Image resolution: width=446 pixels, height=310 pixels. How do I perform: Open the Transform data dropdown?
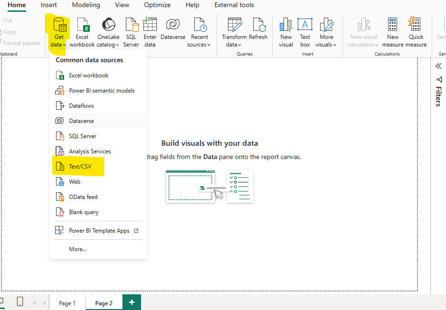pyautogui.click(x=234, y=45)
